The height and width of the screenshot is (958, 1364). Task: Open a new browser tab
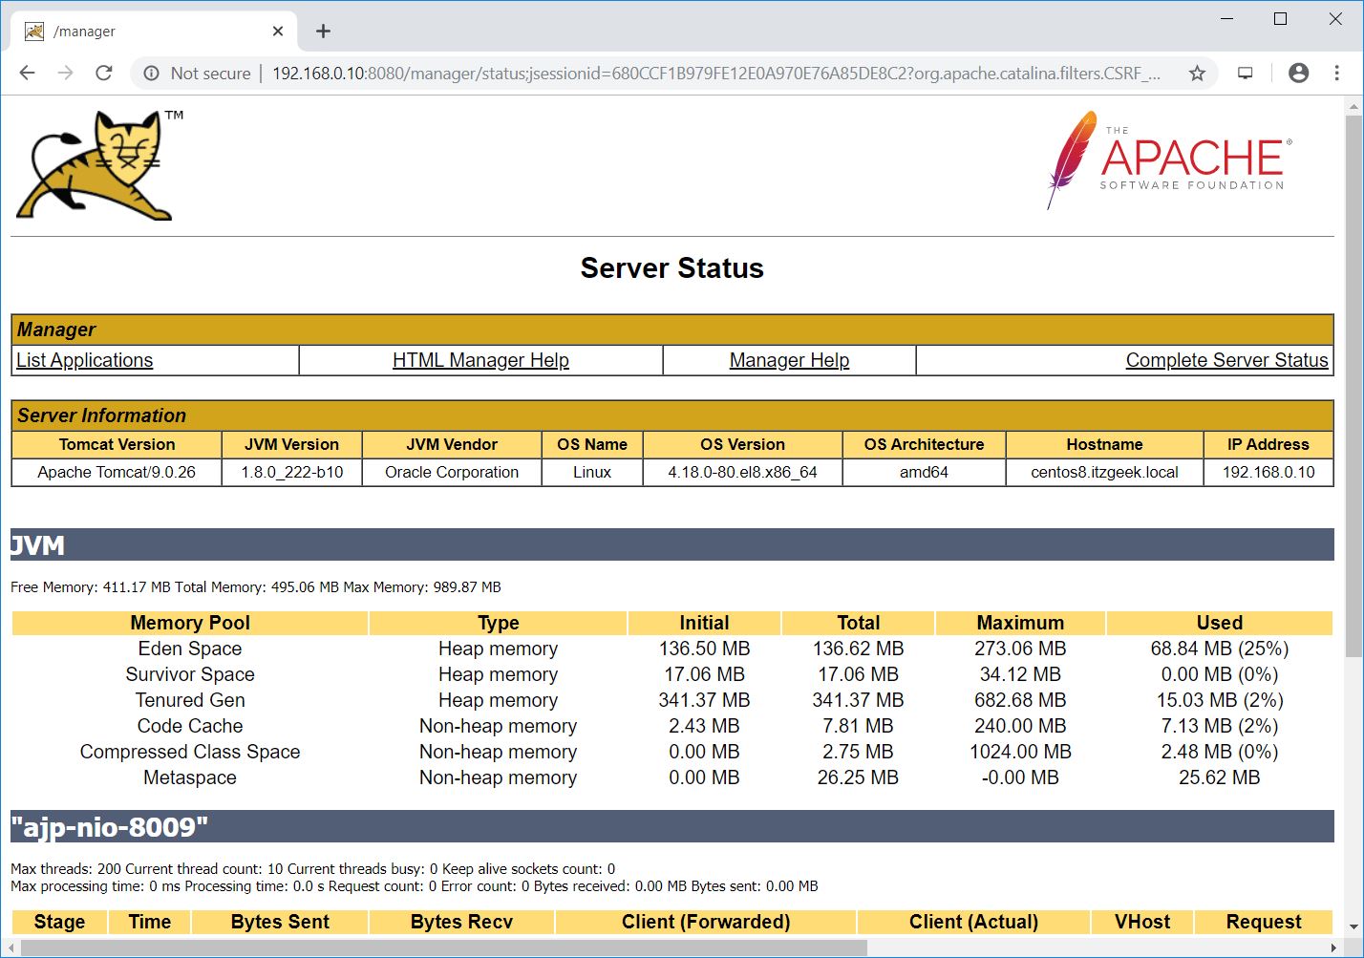click(323, 32)
